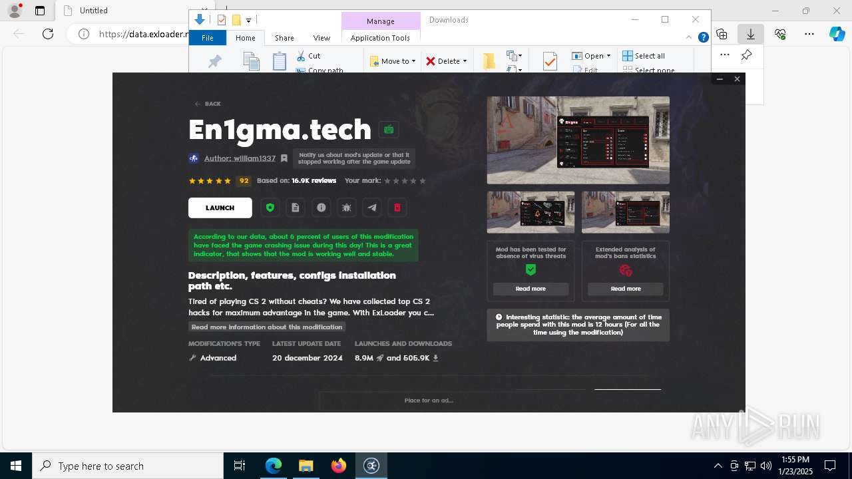Switch to the View ribbon tab
This screenshot has height=479, width=852.
point(321,38)
